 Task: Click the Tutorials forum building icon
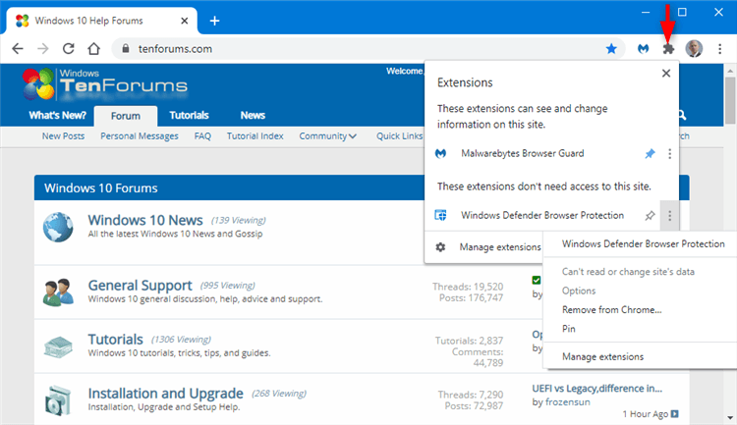click(x=58, y=347)
